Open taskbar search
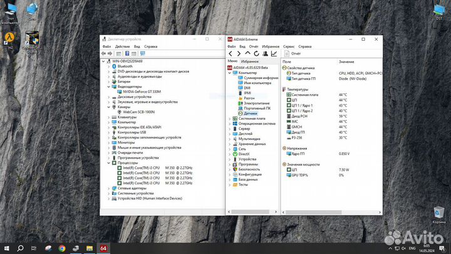 pos(20,248)
